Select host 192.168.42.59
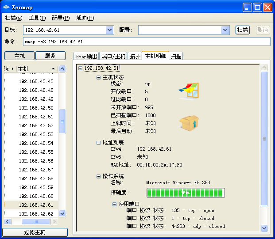This screenshot has height=239, width=275. (36, 187)
